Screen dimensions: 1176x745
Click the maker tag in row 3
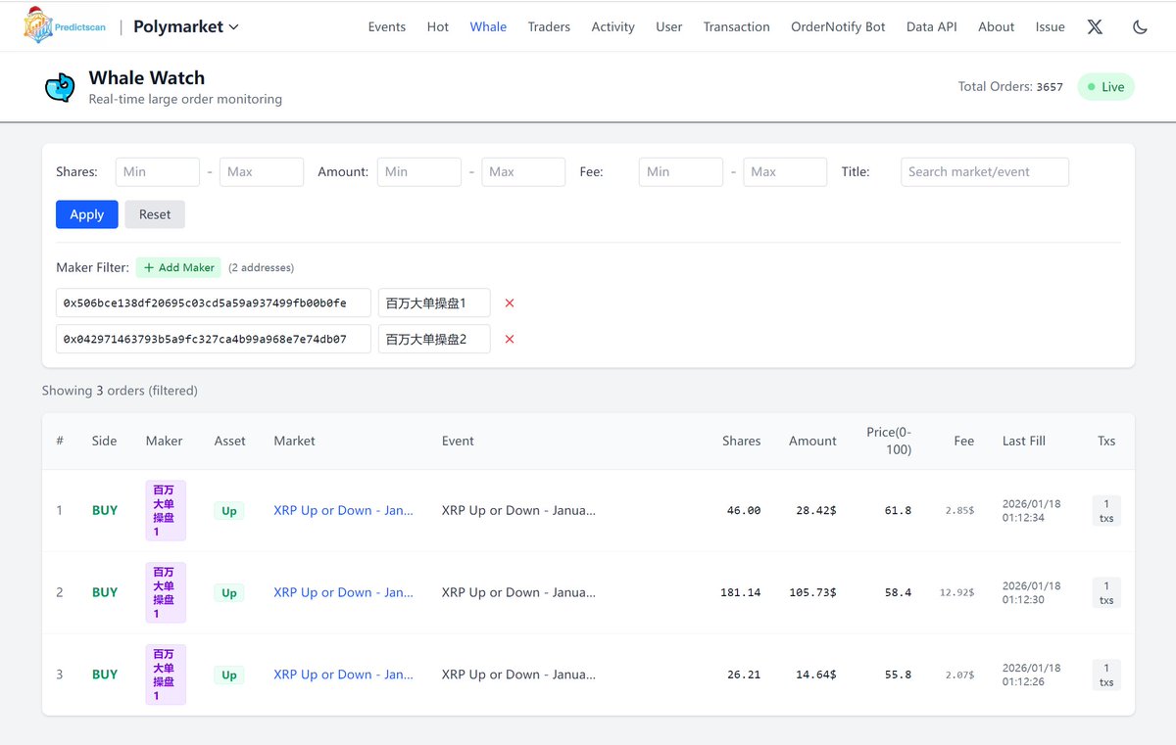coord(166,675)
